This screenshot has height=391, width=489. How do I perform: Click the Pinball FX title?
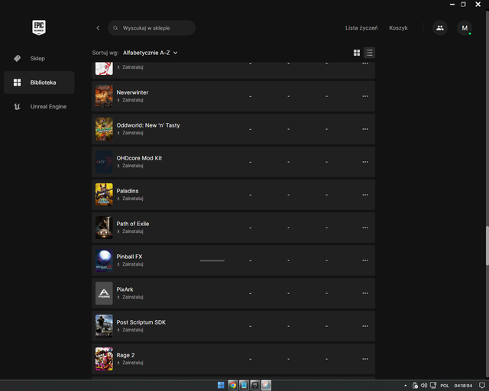click(x=129, y=257)
